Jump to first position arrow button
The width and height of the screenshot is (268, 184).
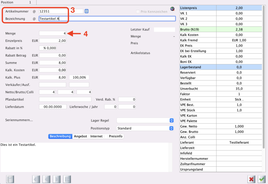coord(36,179)
